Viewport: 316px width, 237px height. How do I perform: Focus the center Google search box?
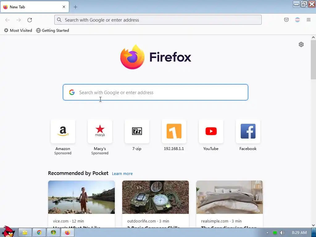coord(156,92)
